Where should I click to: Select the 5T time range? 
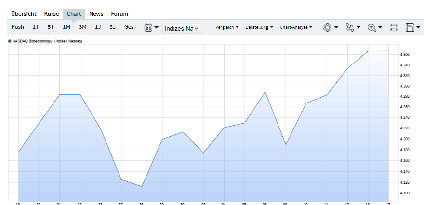click(x=51, y=27)
